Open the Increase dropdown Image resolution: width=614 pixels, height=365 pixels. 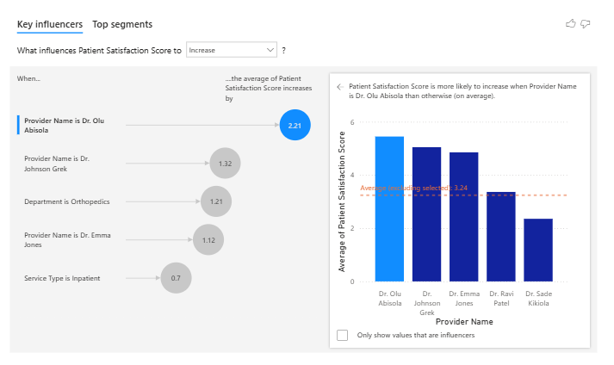pos(232,50)
